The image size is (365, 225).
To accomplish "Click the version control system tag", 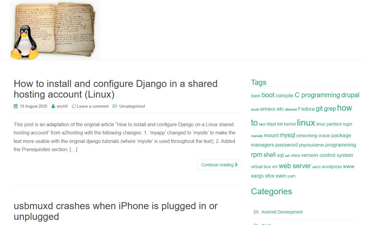I will (327, 155).
